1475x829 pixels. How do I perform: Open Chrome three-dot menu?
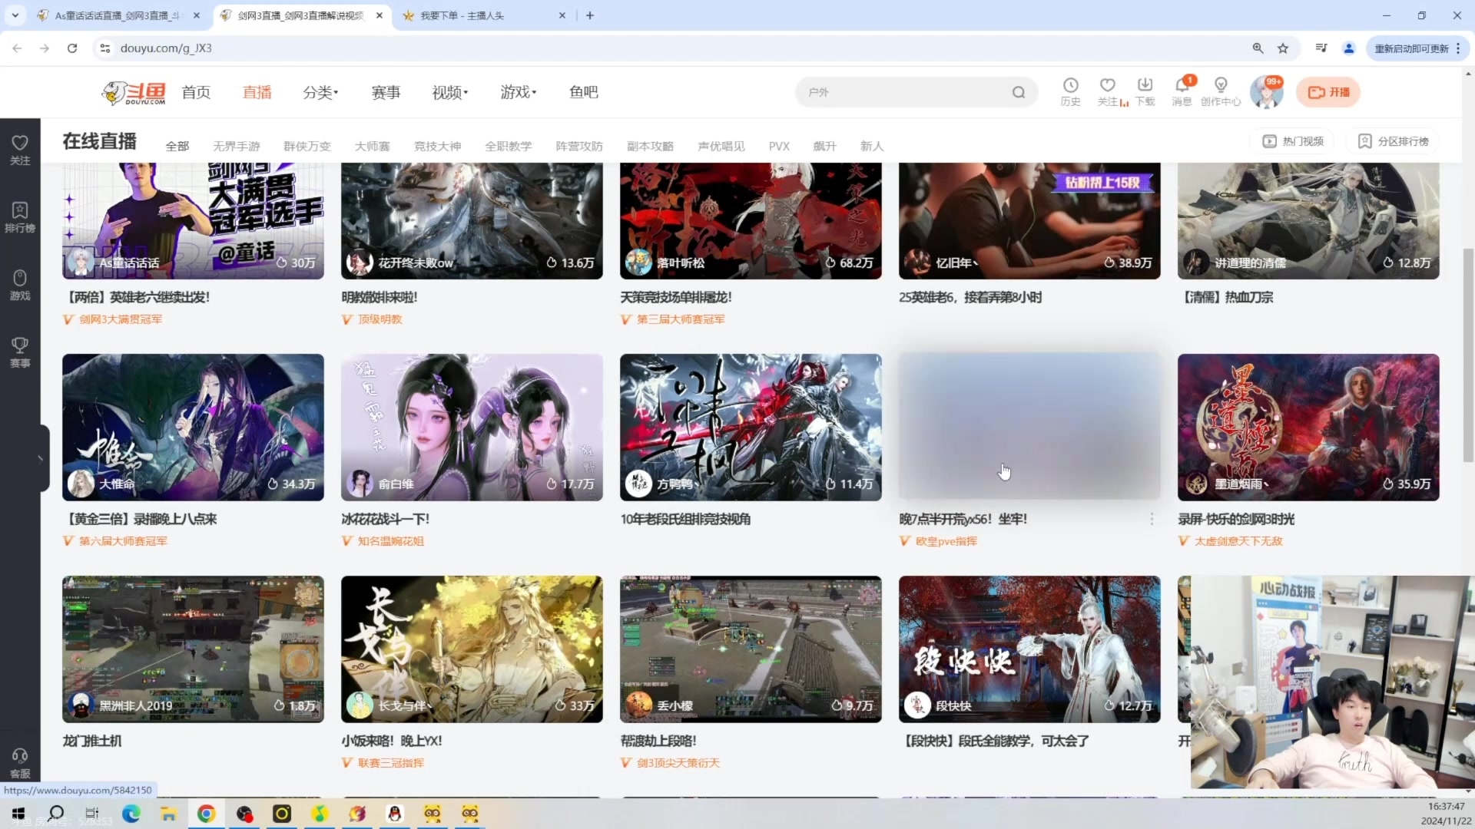click(x=1457, y=48)
